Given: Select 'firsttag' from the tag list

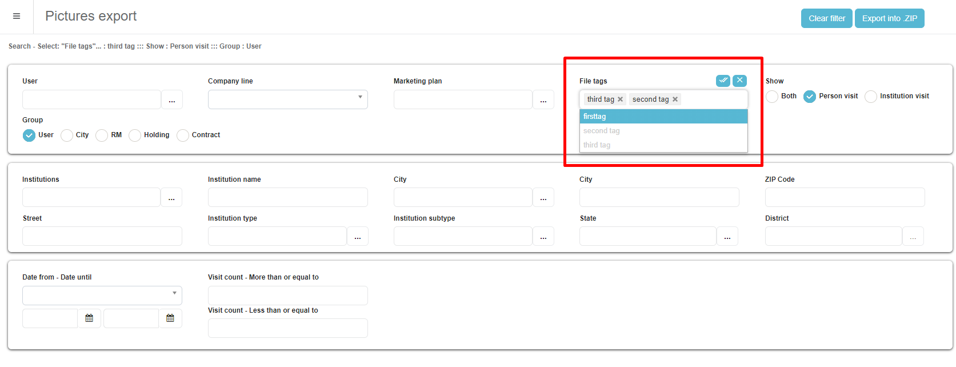Looking at the screenshot, I should tap(663, 117).
